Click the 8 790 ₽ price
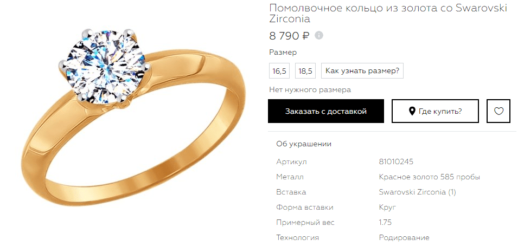The height and width of the screenshot is (246, 524). (x=290, y=35)
